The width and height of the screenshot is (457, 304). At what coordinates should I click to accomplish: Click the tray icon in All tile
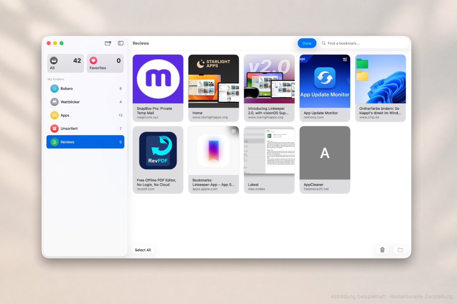tap(54, 61)
